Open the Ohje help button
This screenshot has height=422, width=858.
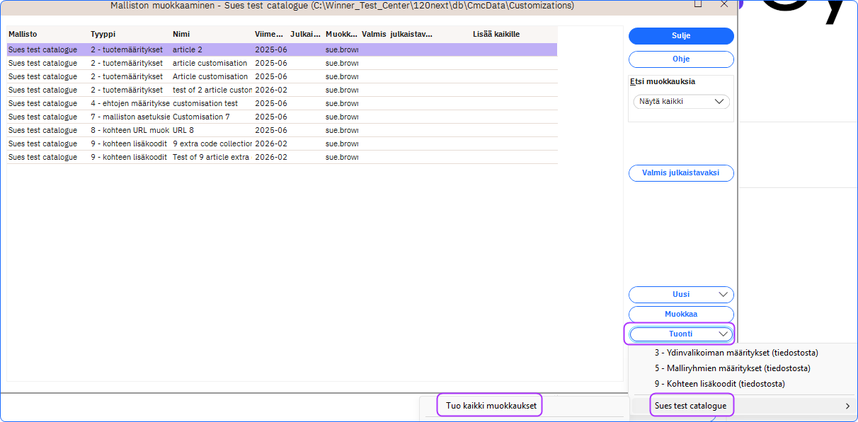click(x=680, y=59)
